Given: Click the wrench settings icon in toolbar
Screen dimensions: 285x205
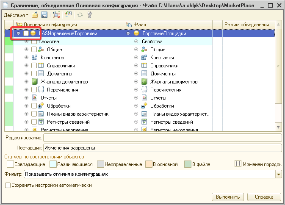Looking at the screenshot, I should [x=90, y=15].
